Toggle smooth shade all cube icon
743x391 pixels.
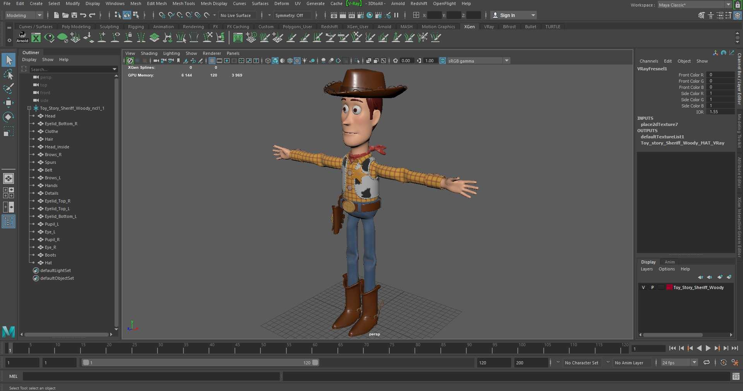click(275, 61)
